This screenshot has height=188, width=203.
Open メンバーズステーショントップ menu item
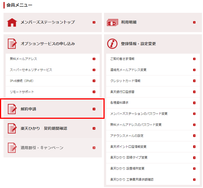pyautogui.click(x=53, y=22)
